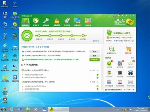Click 查看 button for 必备软件 item

[x=95, y=55]
